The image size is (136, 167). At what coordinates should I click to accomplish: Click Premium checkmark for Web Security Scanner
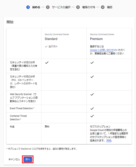click(92, 94)
